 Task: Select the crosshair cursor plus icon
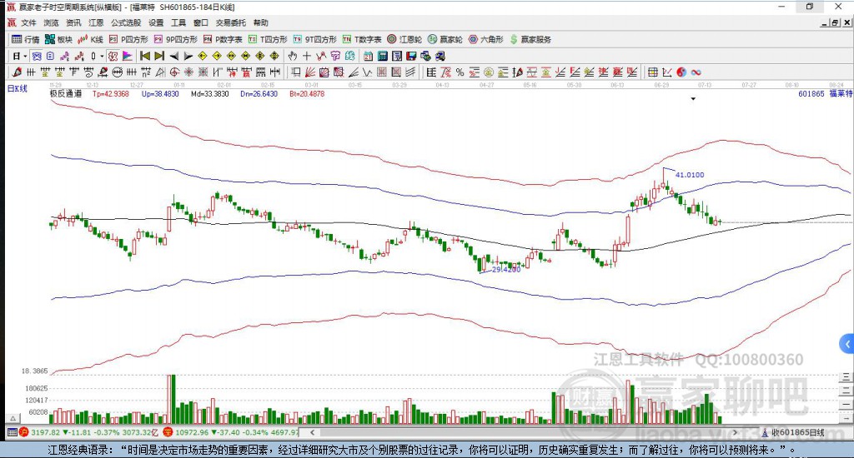click(307, 56)
